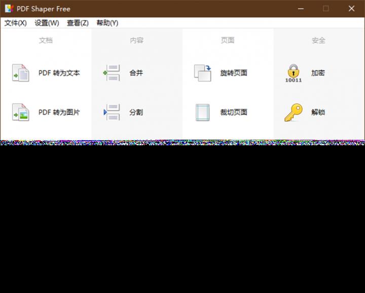Select the 文档 category header
This screenshot has height=293, width=365.
46,40
